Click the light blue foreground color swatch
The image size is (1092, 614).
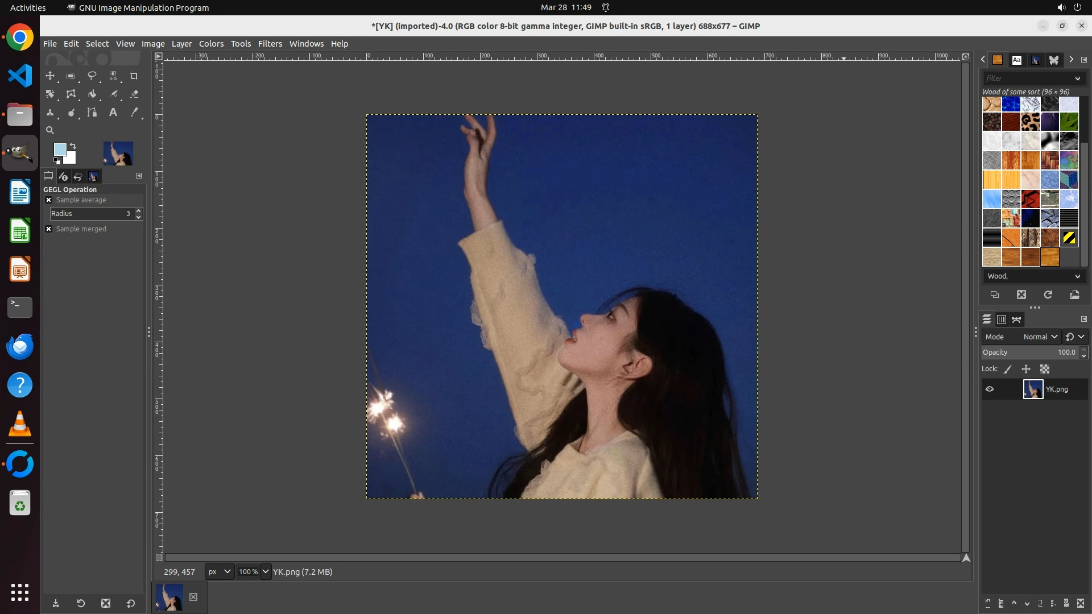pyautogui.click(x=59, y=150)
